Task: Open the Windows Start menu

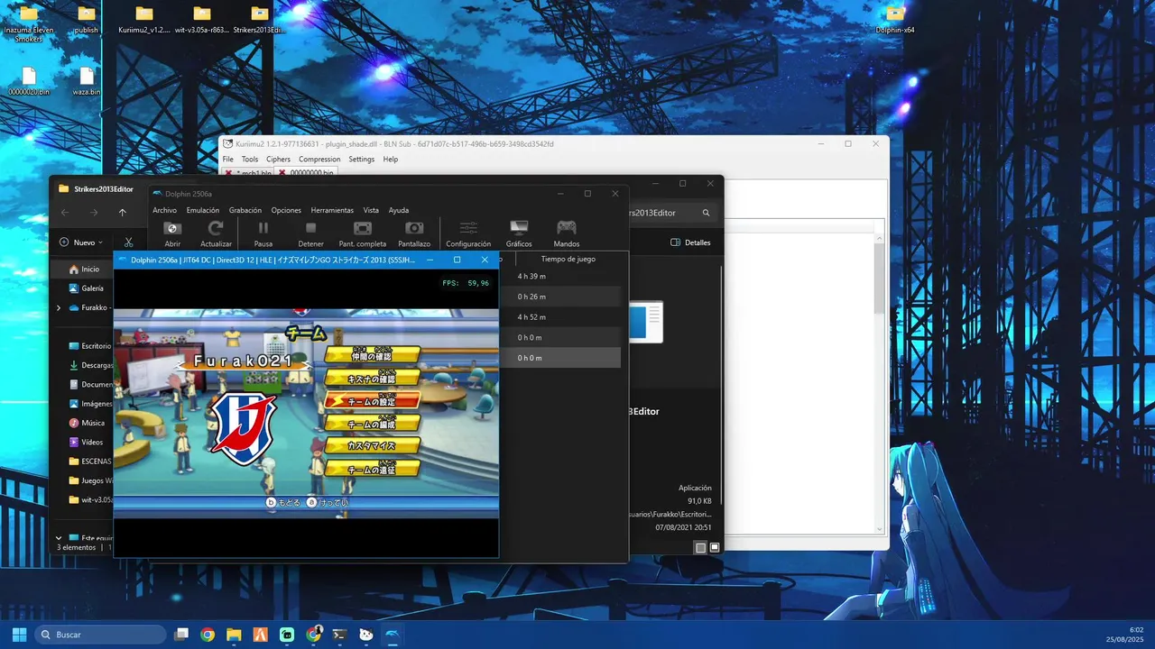Action: click(19, 635)
